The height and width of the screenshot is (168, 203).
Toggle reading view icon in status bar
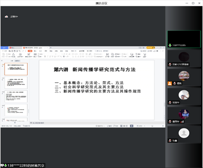(x=127, y=126)
